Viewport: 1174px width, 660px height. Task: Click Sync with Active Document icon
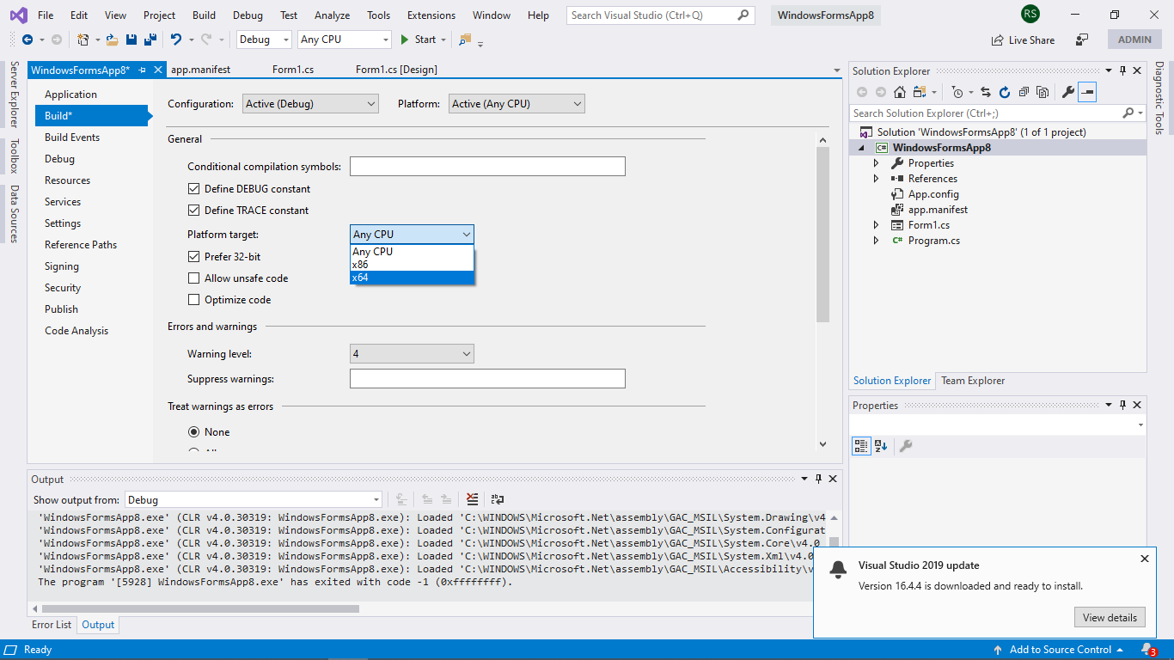(x=986, y=92)
